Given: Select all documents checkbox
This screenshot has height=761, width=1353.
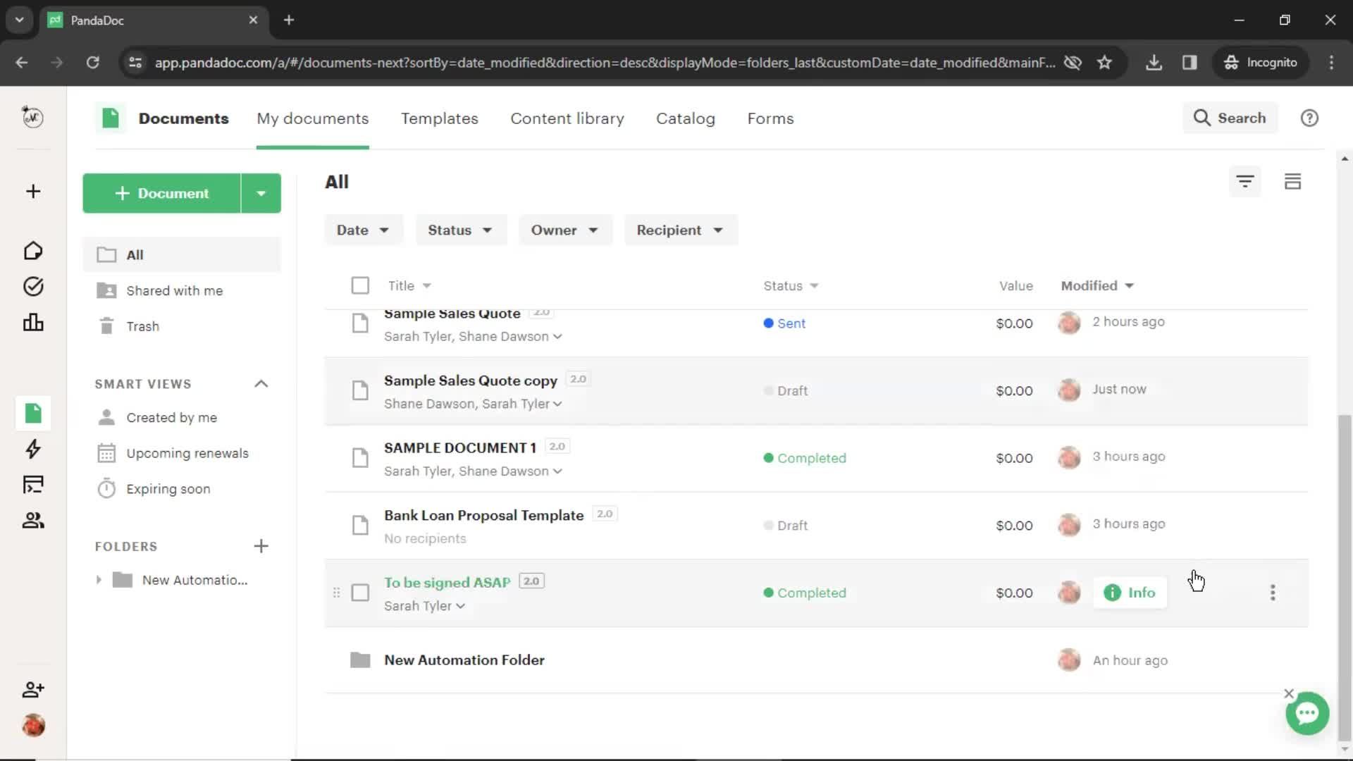Looking at the screenshot, I should 360,285.
